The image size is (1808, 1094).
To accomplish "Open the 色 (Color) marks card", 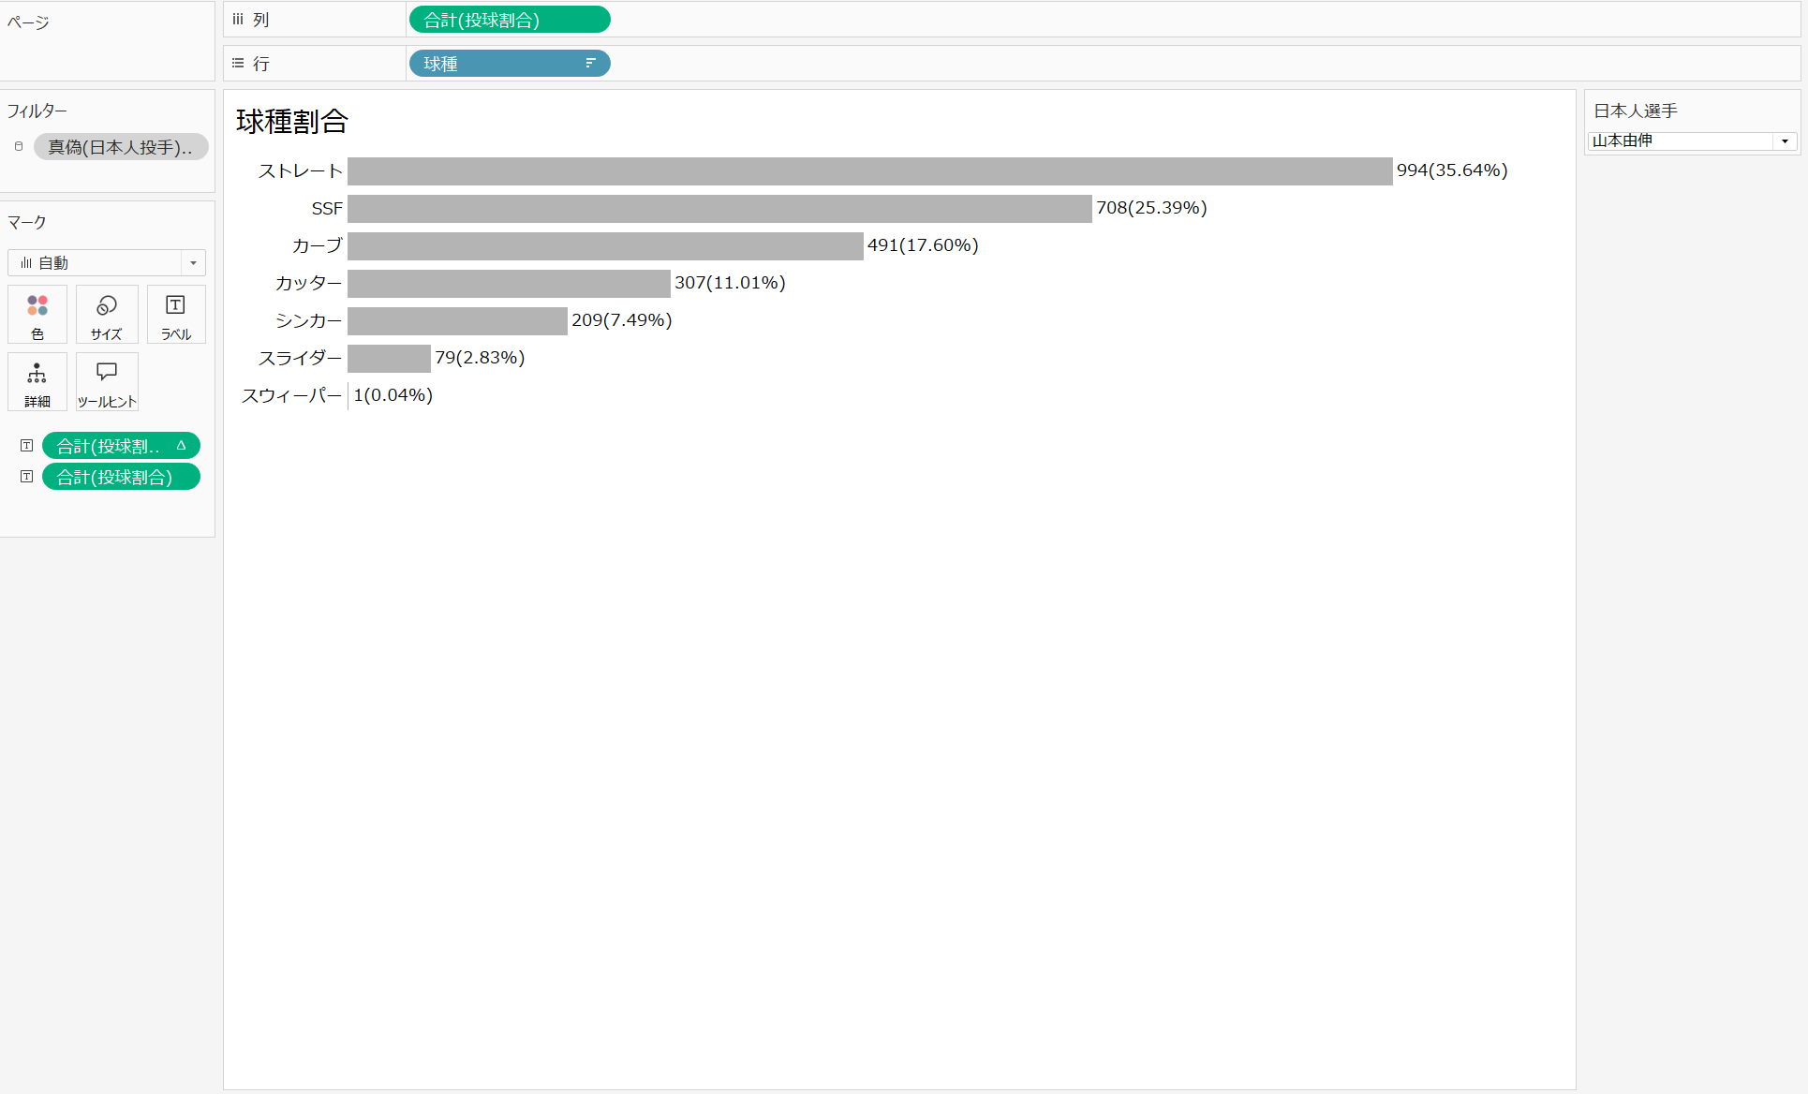I will click(x=37, y=314).
